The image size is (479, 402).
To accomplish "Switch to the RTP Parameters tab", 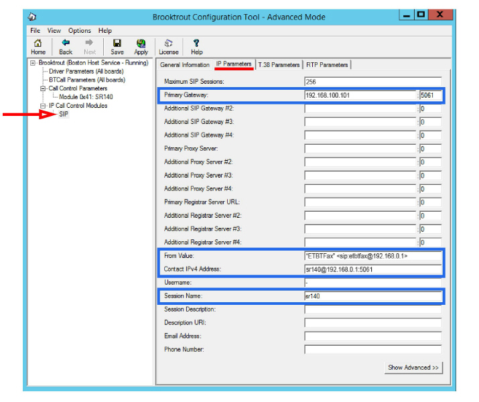I will (x=327, y=65).
